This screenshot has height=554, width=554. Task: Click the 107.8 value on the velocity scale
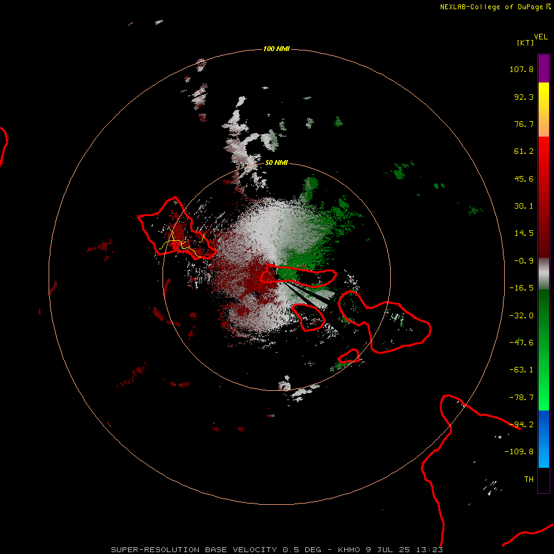521,69
